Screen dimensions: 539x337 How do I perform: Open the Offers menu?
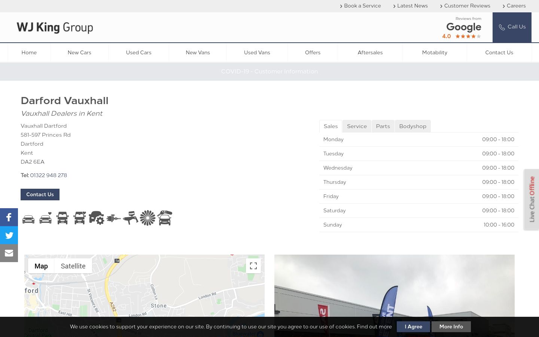click(x=313, y=52)
